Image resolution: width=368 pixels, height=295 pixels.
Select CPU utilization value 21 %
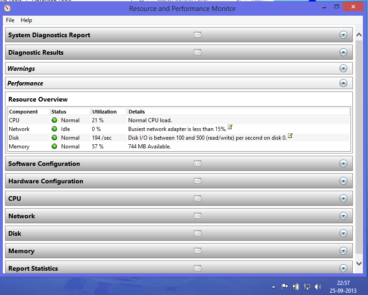coord(98,120)
